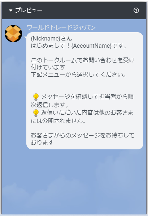
Task: Click the には公開されません text line
Action: (x=58, y=121)
